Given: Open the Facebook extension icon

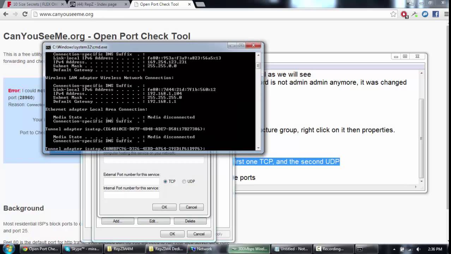Looking at the screenshot, I should coord(435,14).
